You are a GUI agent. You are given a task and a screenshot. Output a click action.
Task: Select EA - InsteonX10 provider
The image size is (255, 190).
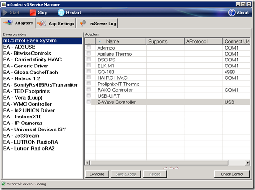[42, 117]
